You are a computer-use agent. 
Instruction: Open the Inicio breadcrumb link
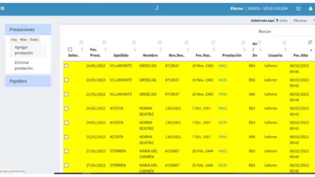pyautogui.click(x=283, y=21)
